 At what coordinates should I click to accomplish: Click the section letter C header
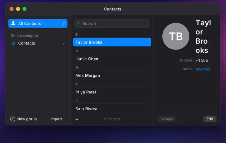click(77, 51)
